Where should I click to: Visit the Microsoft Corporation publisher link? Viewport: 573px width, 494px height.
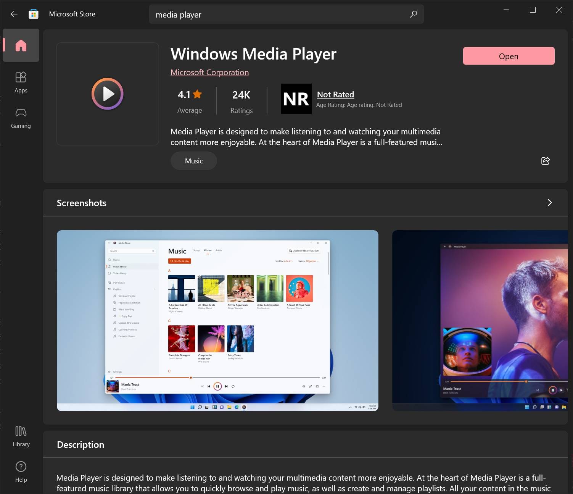pyautogui.click(x=209, y=72)
